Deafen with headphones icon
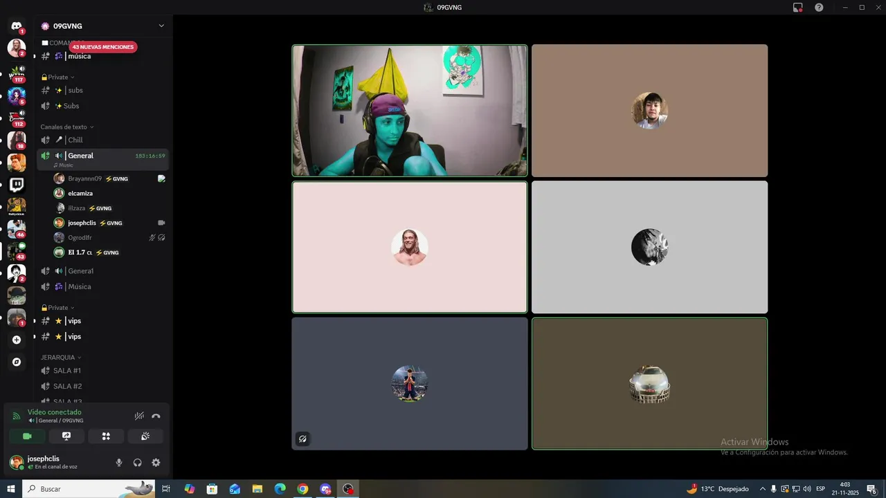The width and height of the screenshot is (886, 498). click(137, 463)
